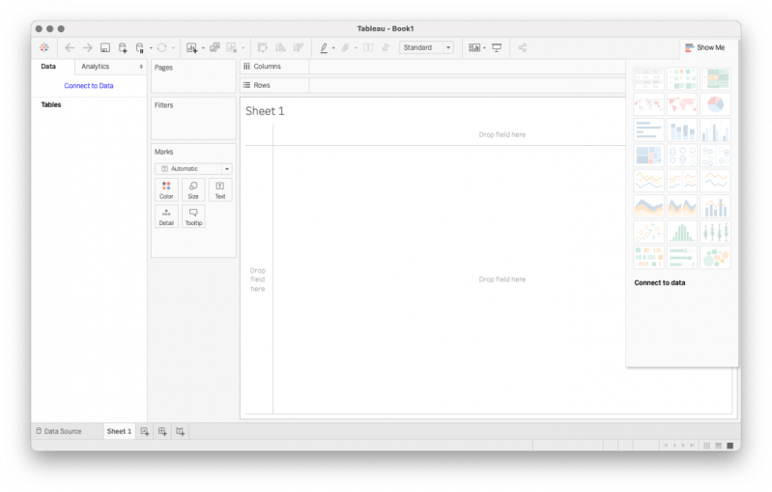Viewport: 772px width, 492px height.
Task: Click the Undo back arrow
Action: point(70,47)
